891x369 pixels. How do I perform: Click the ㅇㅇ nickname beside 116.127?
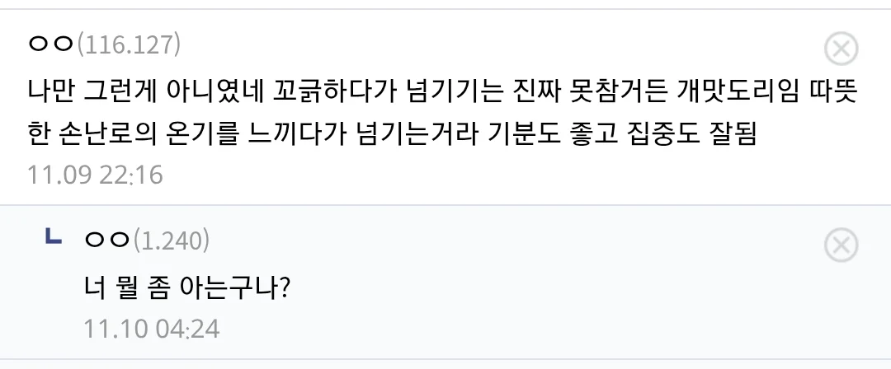click(x=50, y=44)
